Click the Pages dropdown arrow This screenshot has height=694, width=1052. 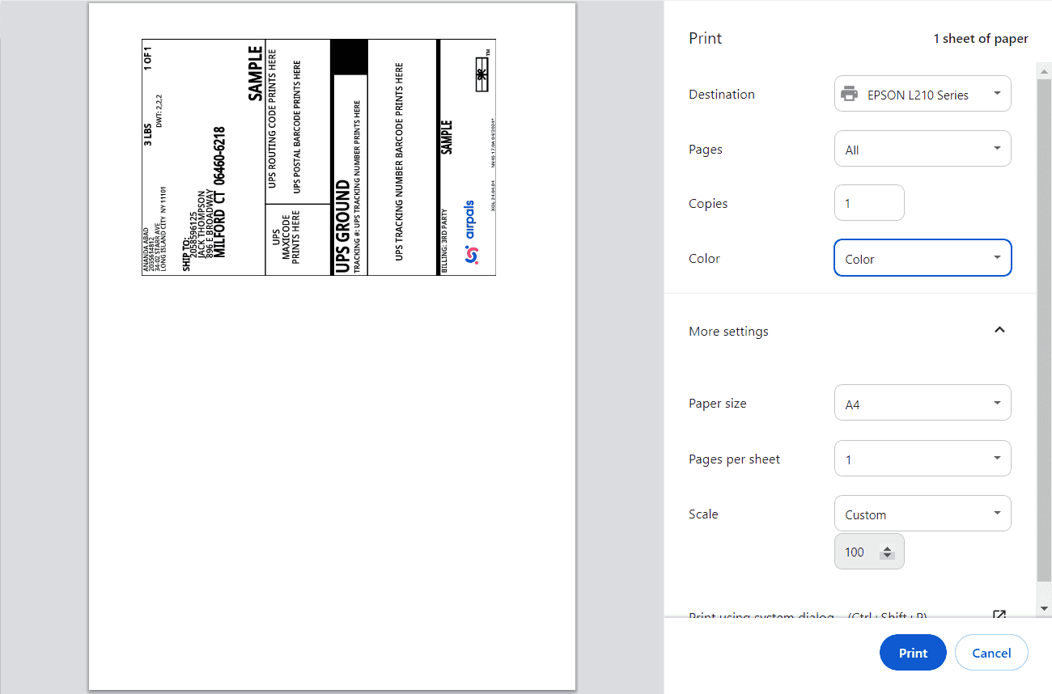(996, 148)
